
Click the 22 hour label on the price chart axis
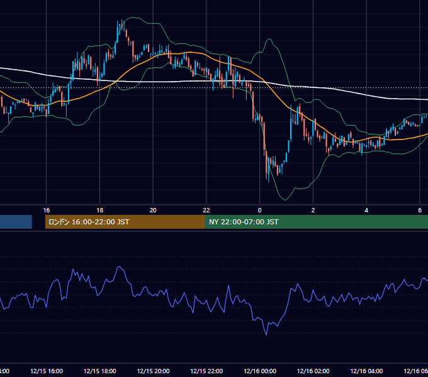click(206, 210)
